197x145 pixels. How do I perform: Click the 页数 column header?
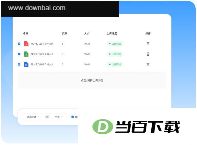click(x=64, y=33)
